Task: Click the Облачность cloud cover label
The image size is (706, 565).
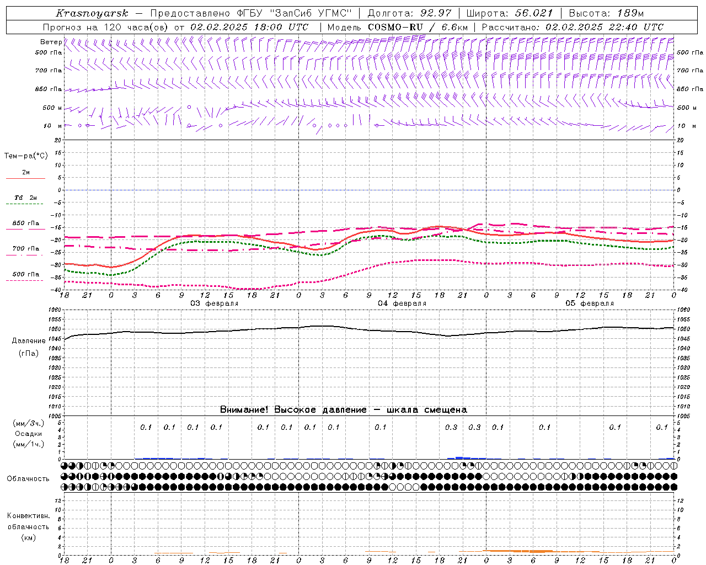Action: click(28, 478)
